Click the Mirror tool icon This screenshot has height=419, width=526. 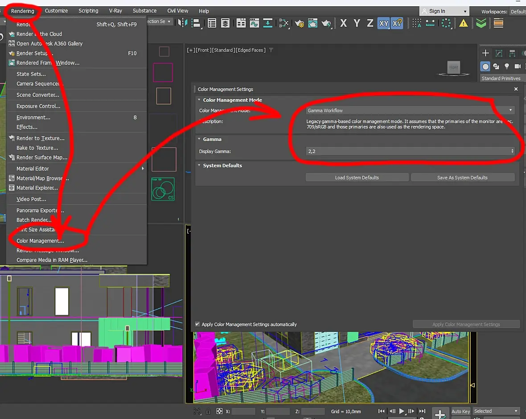point(182,23)
